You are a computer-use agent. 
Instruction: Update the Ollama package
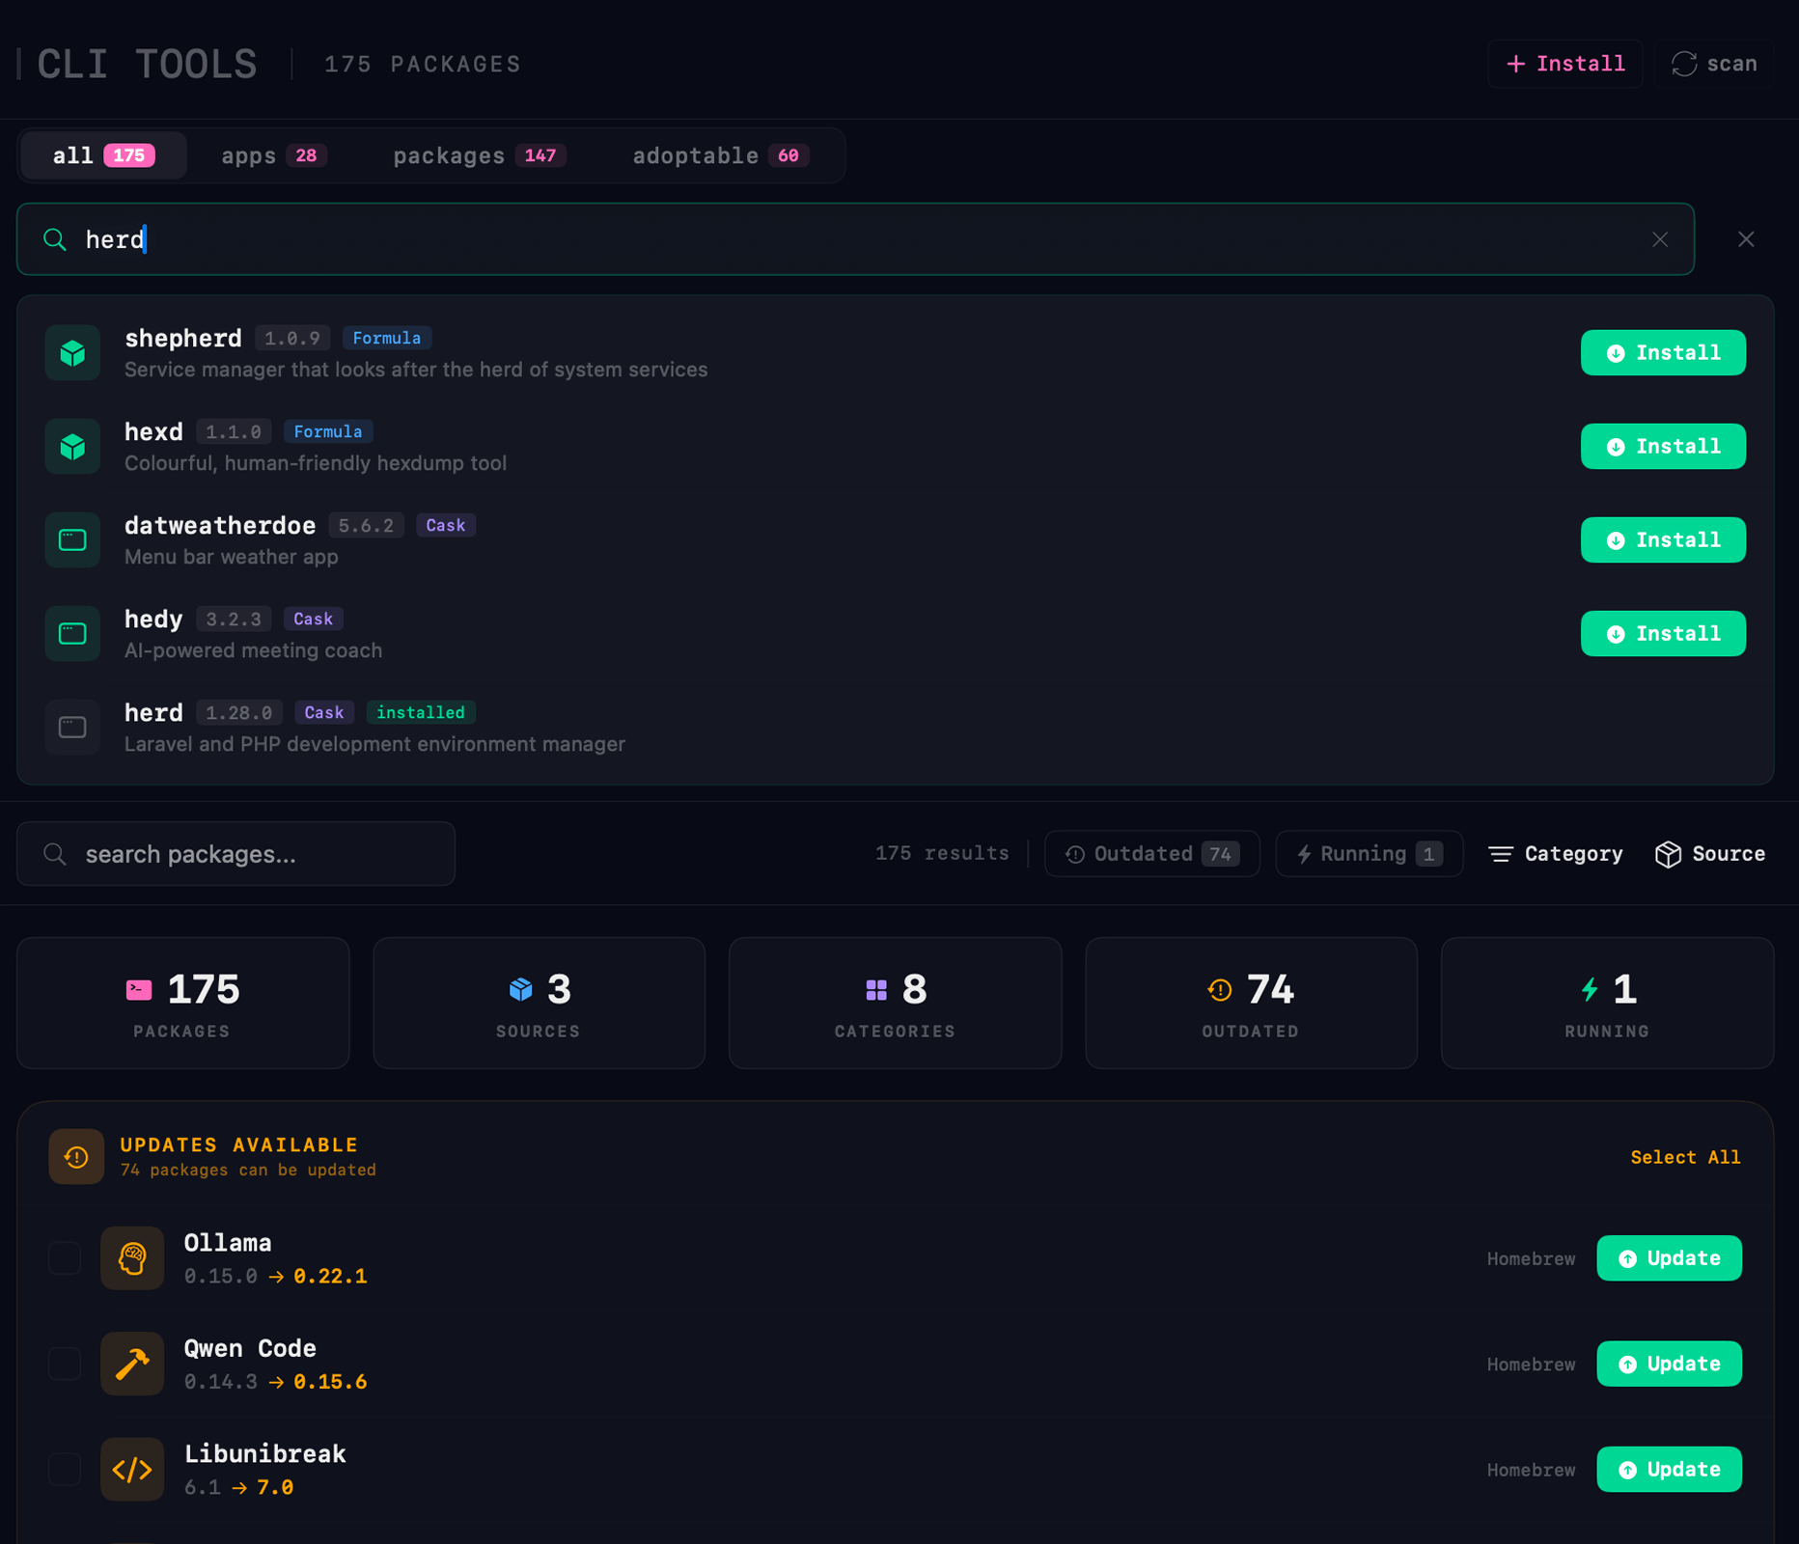pyautogui.click(x=1669, y=1258)
